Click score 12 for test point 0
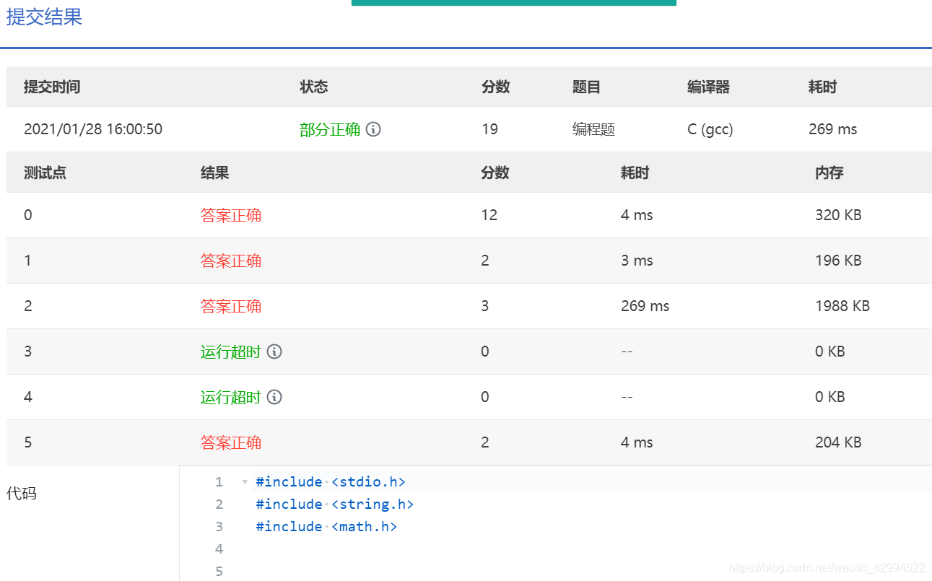 pos(489,215)
